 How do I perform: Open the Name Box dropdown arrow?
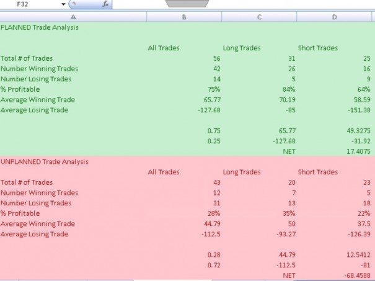tap(63, 4)
